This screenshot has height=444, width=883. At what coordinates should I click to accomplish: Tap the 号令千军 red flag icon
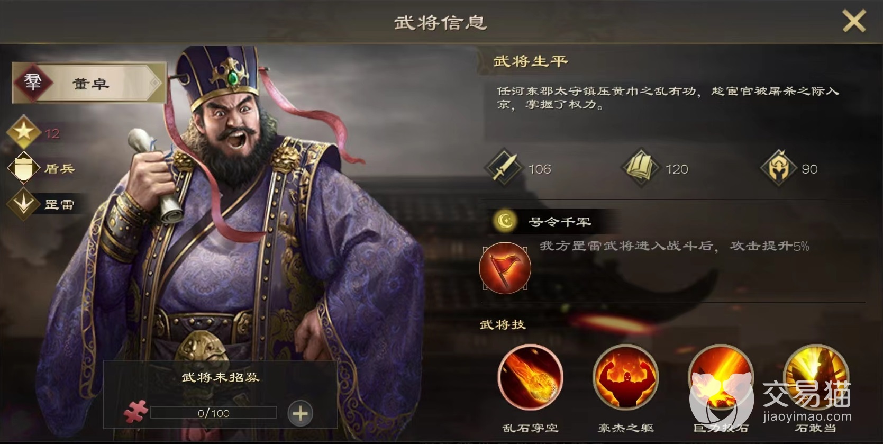pyautogui.click(x=505, y=267)
